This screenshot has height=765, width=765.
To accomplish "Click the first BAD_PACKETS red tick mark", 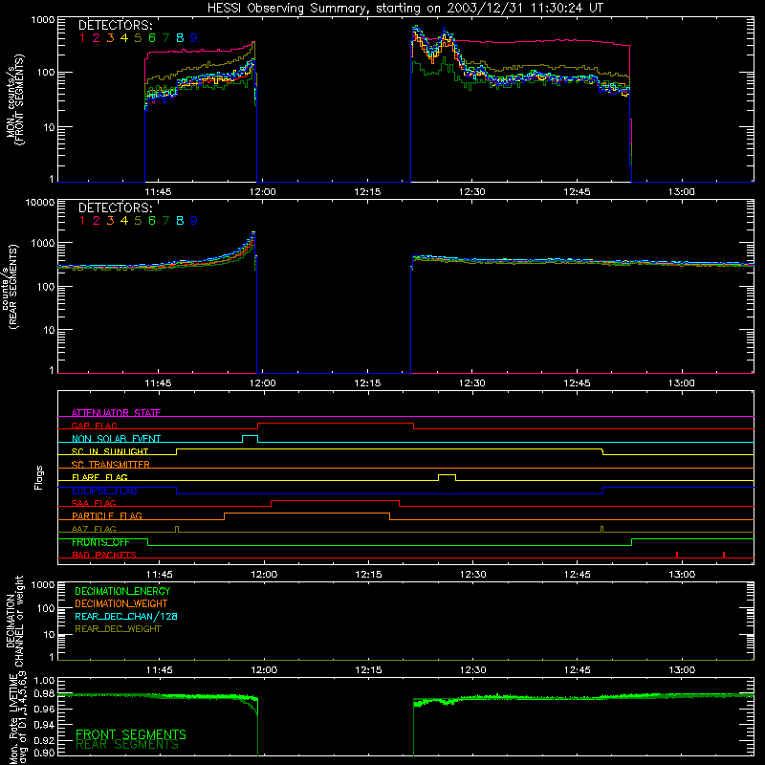I will click(x=677, y=555).
